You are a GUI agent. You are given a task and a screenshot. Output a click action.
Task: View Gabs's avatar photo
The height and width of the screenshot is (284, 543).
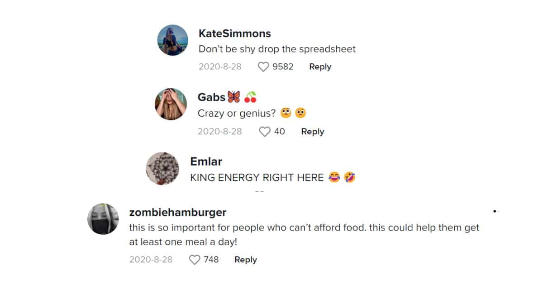click(171, 104)
